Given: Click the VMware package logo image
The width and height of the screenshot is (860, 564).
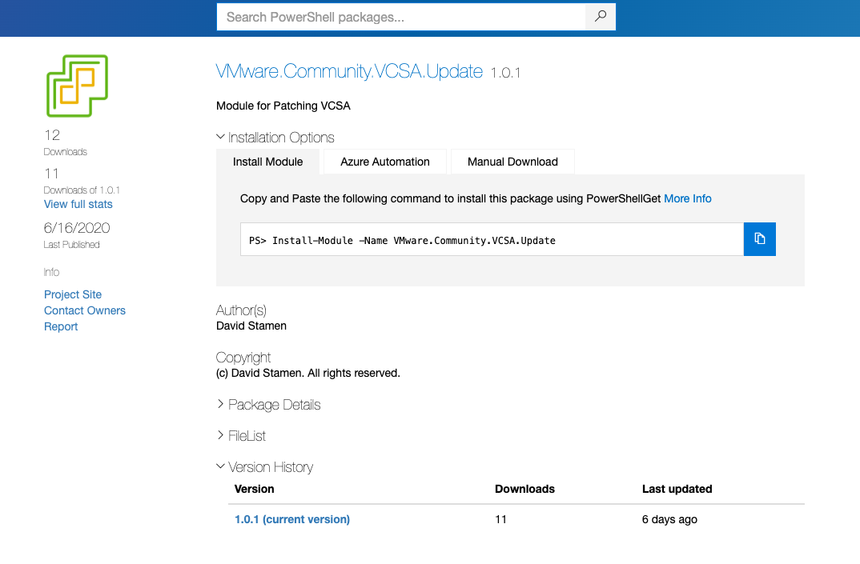Looking at the screenshot, I should coord(76,86).
